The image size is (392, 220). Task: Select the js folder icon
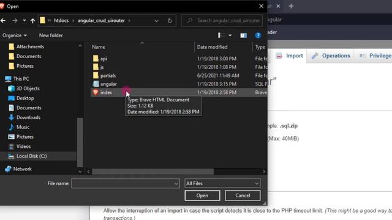coord(96,67)
